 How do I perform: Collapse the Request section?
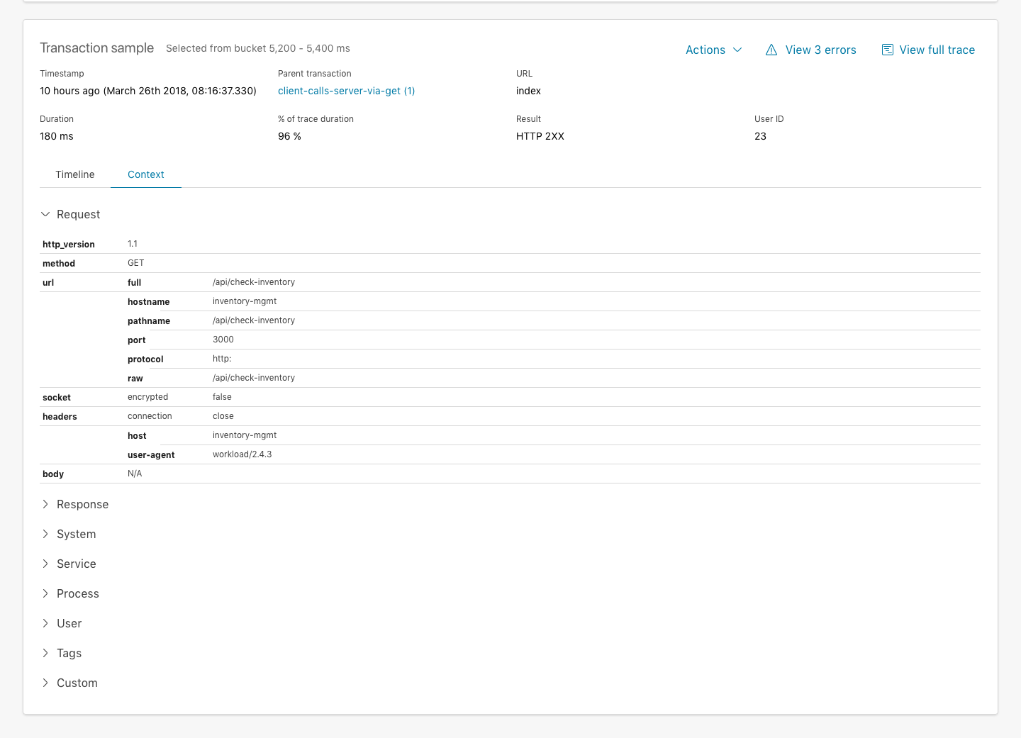(78, 214)
